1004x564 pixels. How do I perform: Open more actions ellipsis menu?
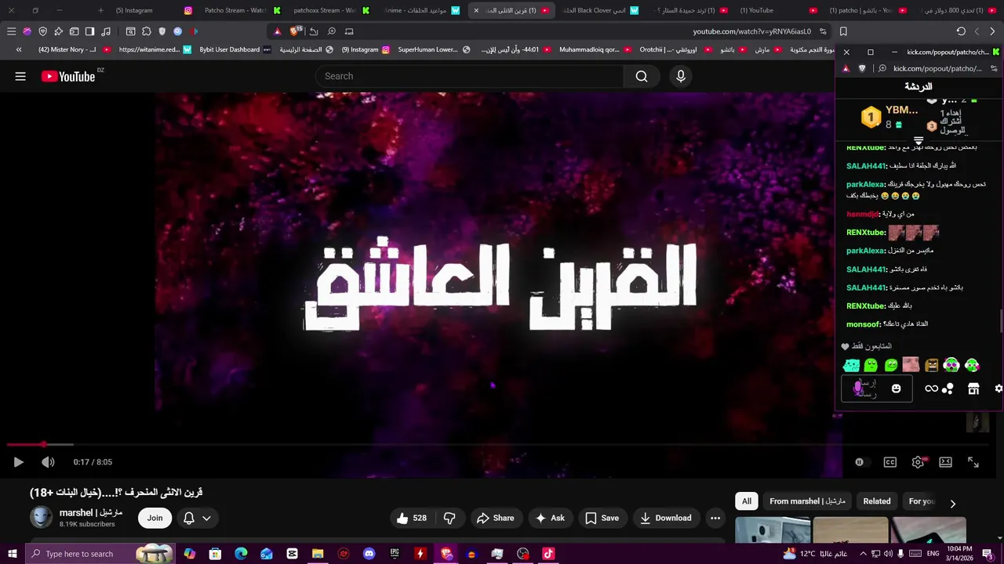point(715,518)
